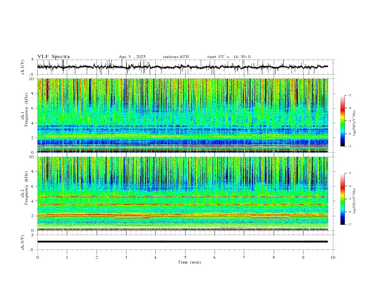375x289 pixels.
Task: Click the "ch.3(V)" axis label
Action: click(x=23, y=242)
